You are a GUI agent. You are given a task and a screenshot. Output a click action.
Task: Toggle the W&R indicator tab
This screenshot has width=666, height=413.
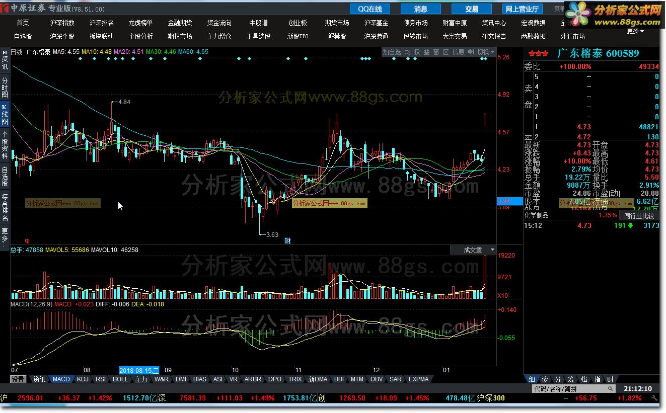coord(162,379)
